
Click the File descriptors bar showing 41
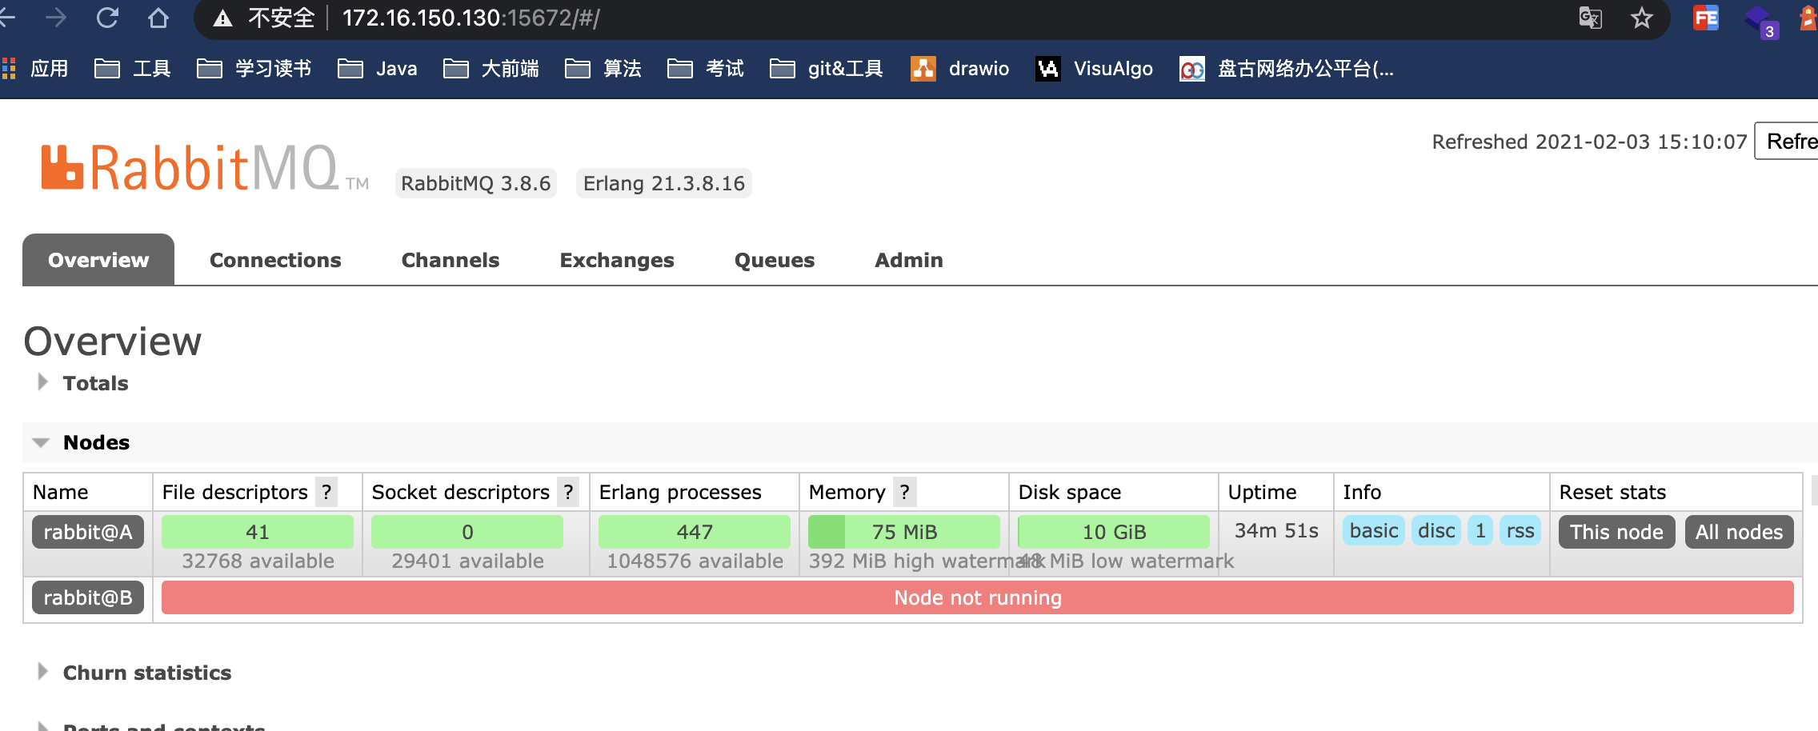pos(258,532)
